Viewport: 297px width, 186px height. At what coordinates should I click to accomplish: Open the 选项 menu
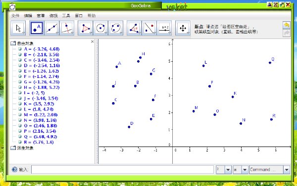(53, 16)
